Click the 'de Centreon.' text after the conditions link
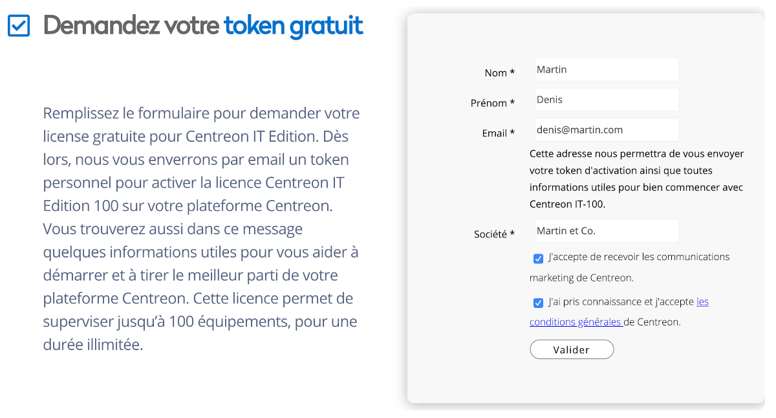This screenshot has width=776, height=418. point(652,322)
